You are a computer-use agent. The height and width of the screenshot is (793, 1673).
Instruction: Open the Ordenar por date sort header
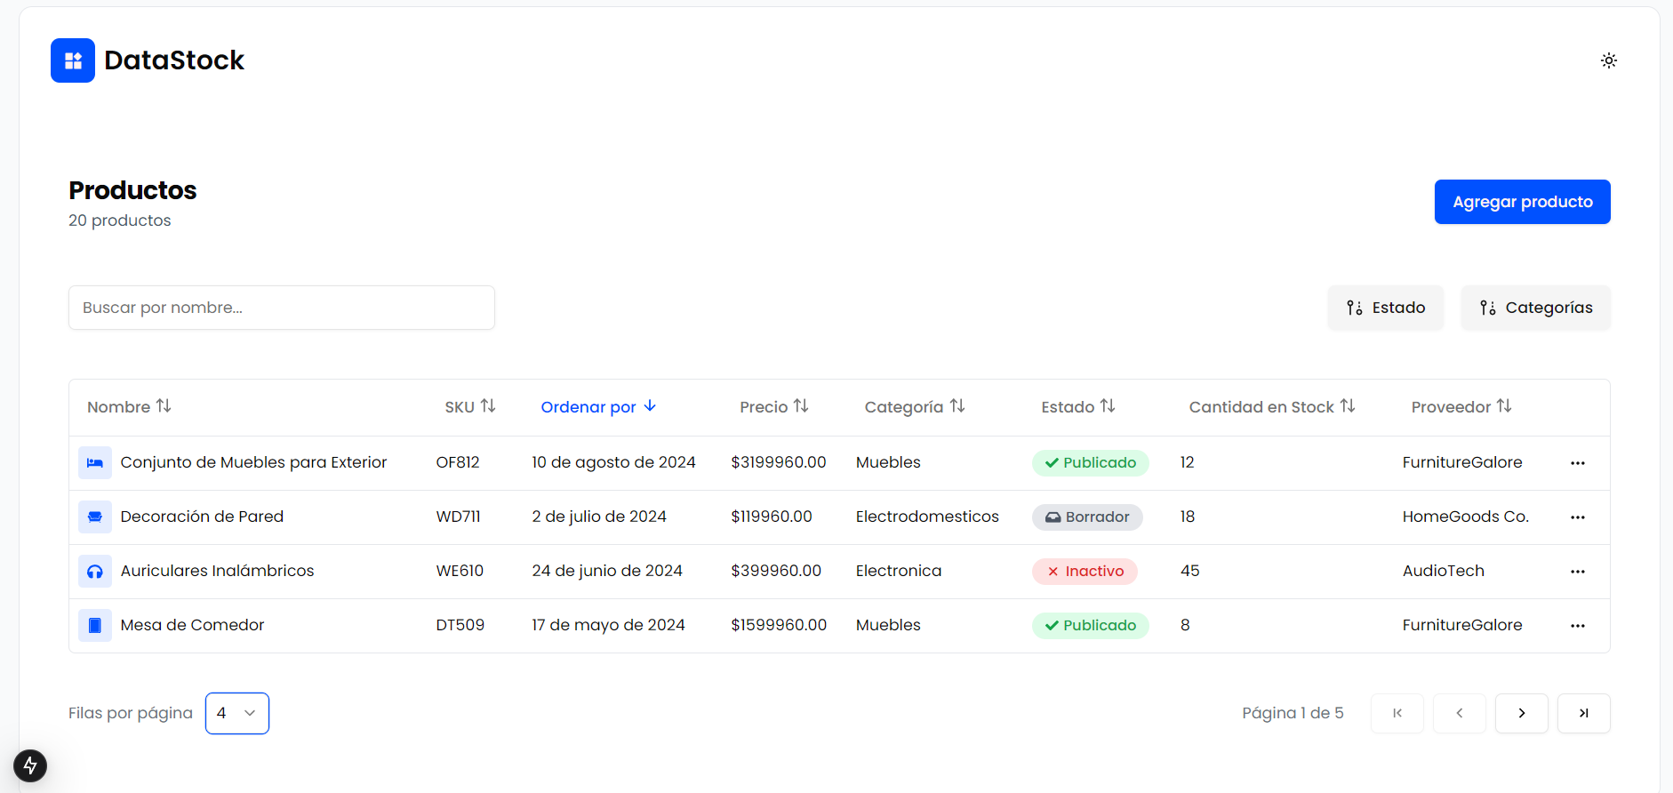(x=597, y=406)
